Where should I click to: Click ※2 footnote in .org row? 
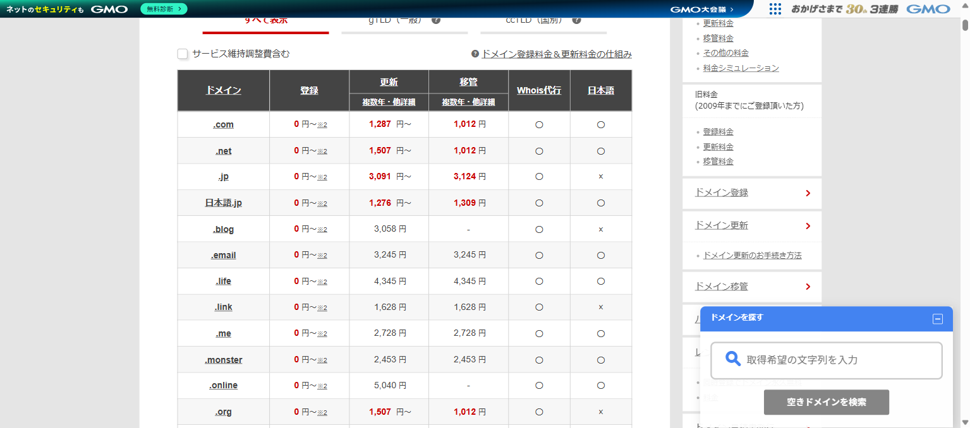[x=322, y=412]
